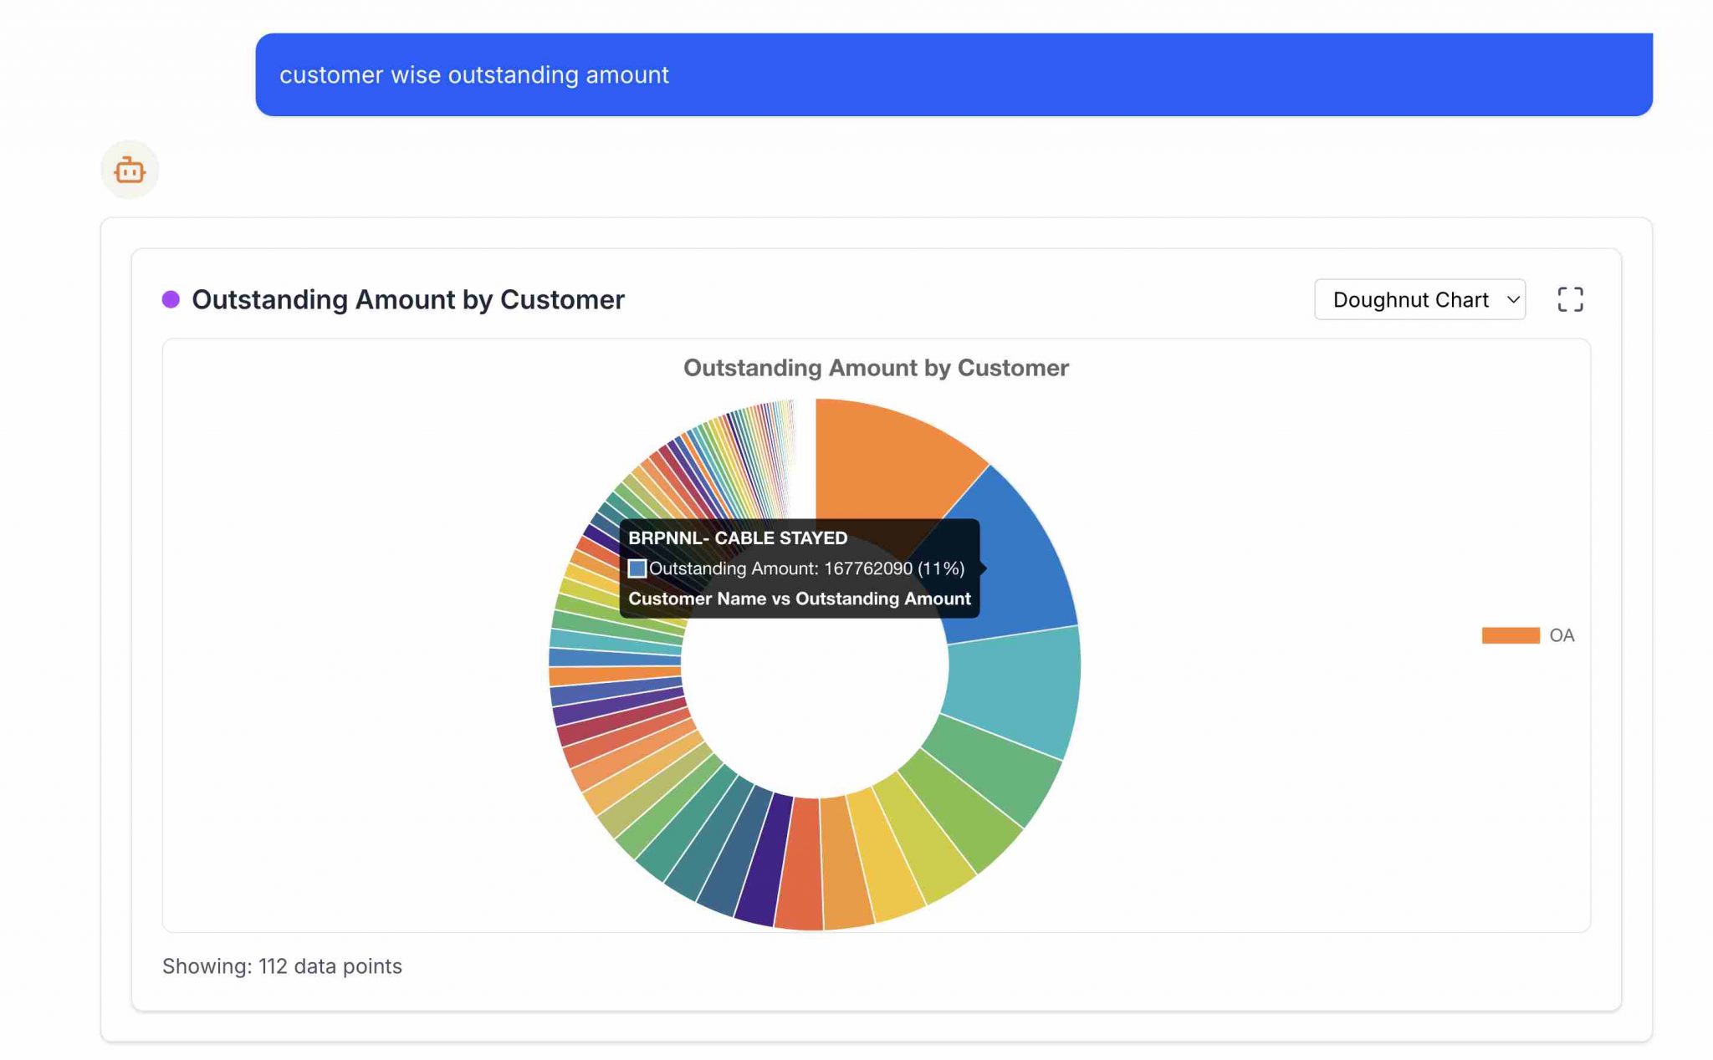The image size is (1713, 1060).
Task: Hide the BRPNNL slice via legend toggle
Action: pyautogui.click(x=1510, y=634)
